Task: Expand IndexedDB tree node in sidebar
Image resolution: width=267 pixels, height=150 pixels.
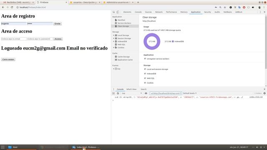Action: 113,42
